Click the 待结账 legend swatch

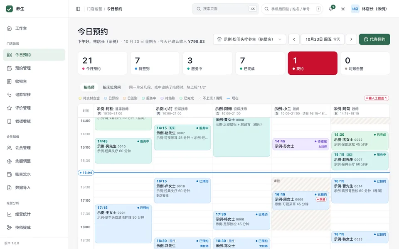pos(162,98)
